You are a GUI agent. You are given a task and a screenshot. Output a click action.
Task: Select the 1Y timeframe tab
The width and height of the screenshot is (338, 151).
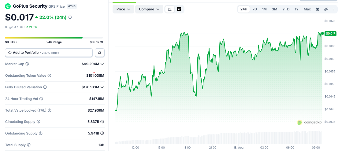pyautogui.click(x=297, y=9)
